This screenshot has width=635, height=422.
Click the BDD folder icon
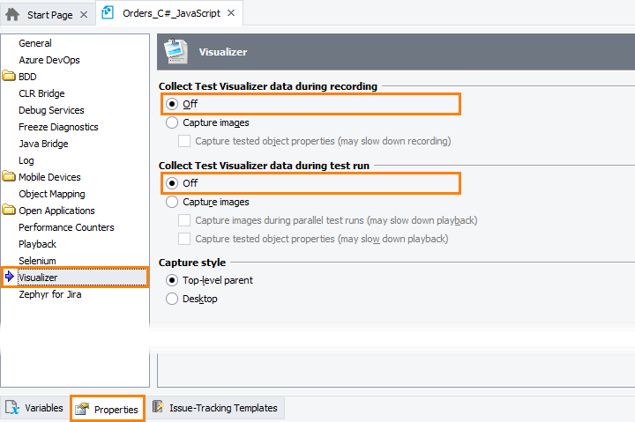click(x=9, y=77)
